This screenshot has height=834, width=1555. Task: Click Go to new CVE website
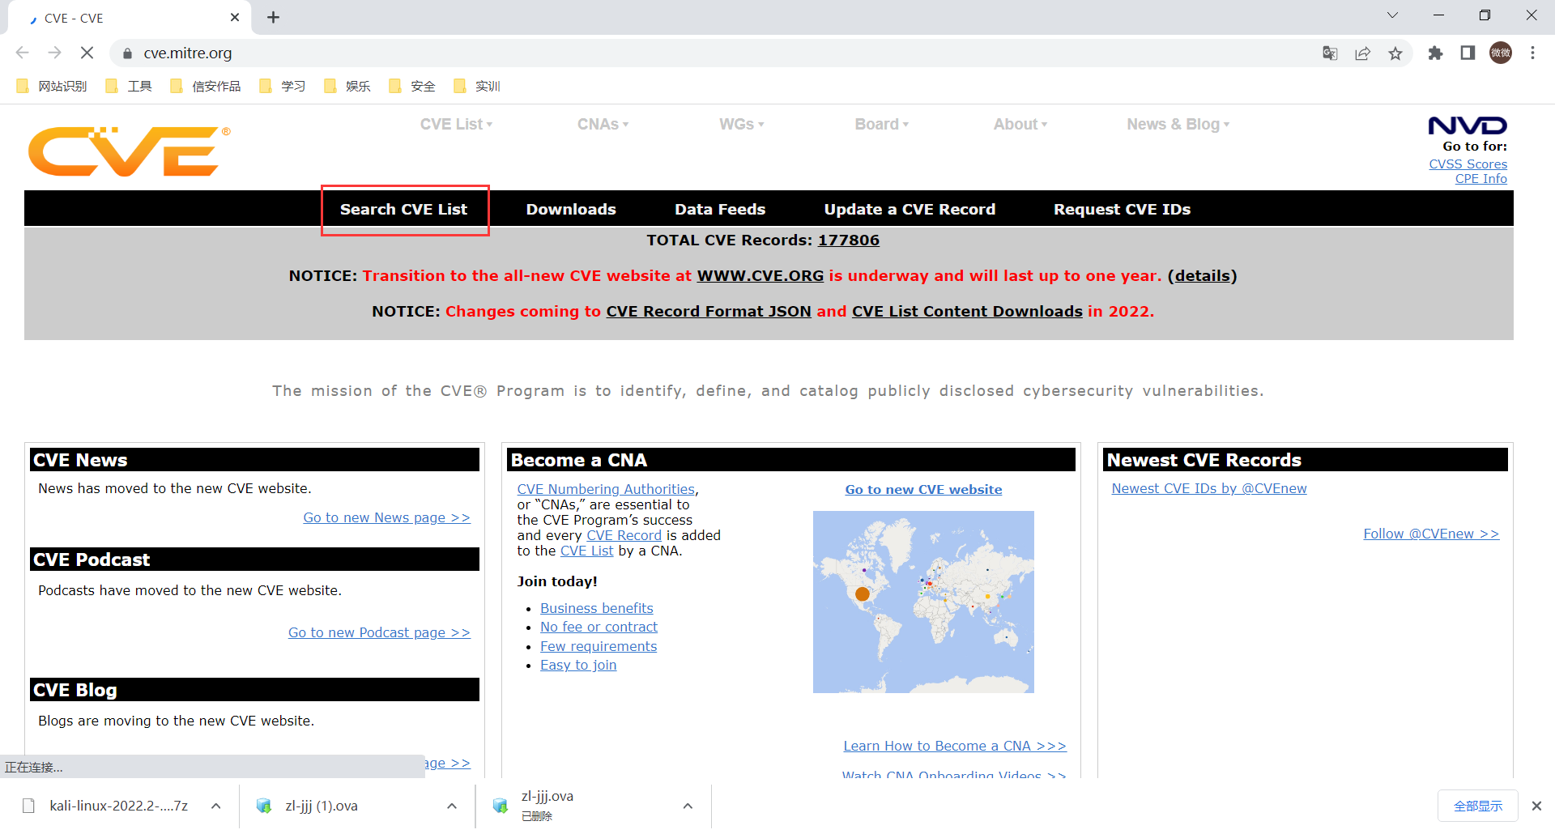pyautogui.click(x=923, y=490)
